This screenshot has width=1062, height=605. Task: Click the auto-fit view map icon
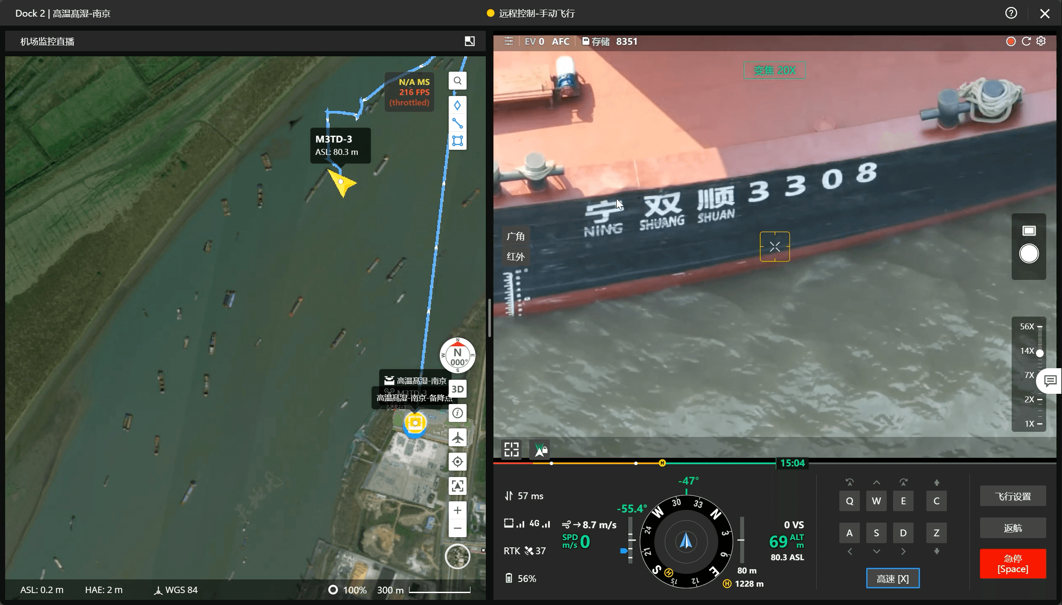[458, 486]
